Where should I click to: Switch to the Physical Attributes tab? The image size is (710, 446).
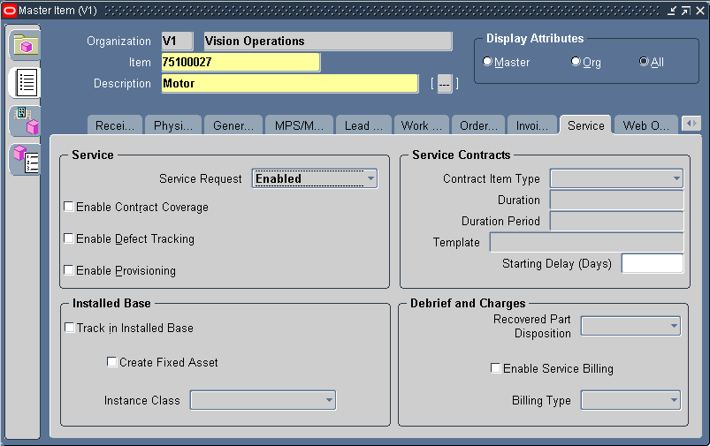173,125
